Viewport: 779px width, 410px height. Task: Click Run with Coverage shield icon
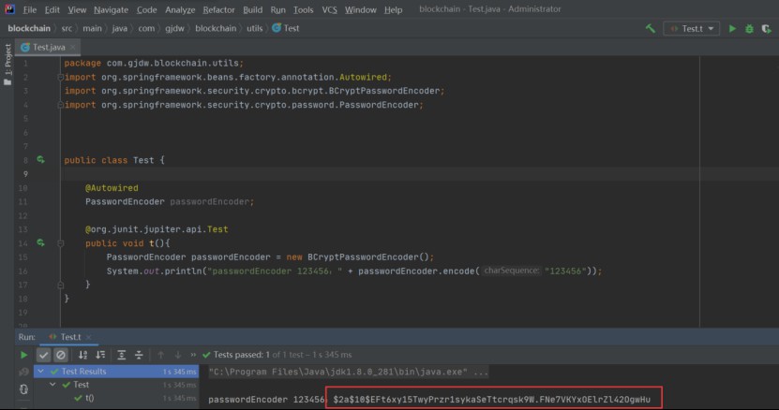[768, 29]
